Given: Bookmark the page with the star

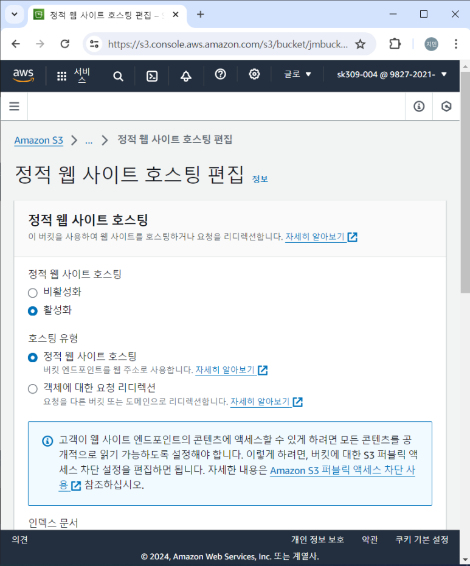Looking at the screenshot, I should point(360,44).
